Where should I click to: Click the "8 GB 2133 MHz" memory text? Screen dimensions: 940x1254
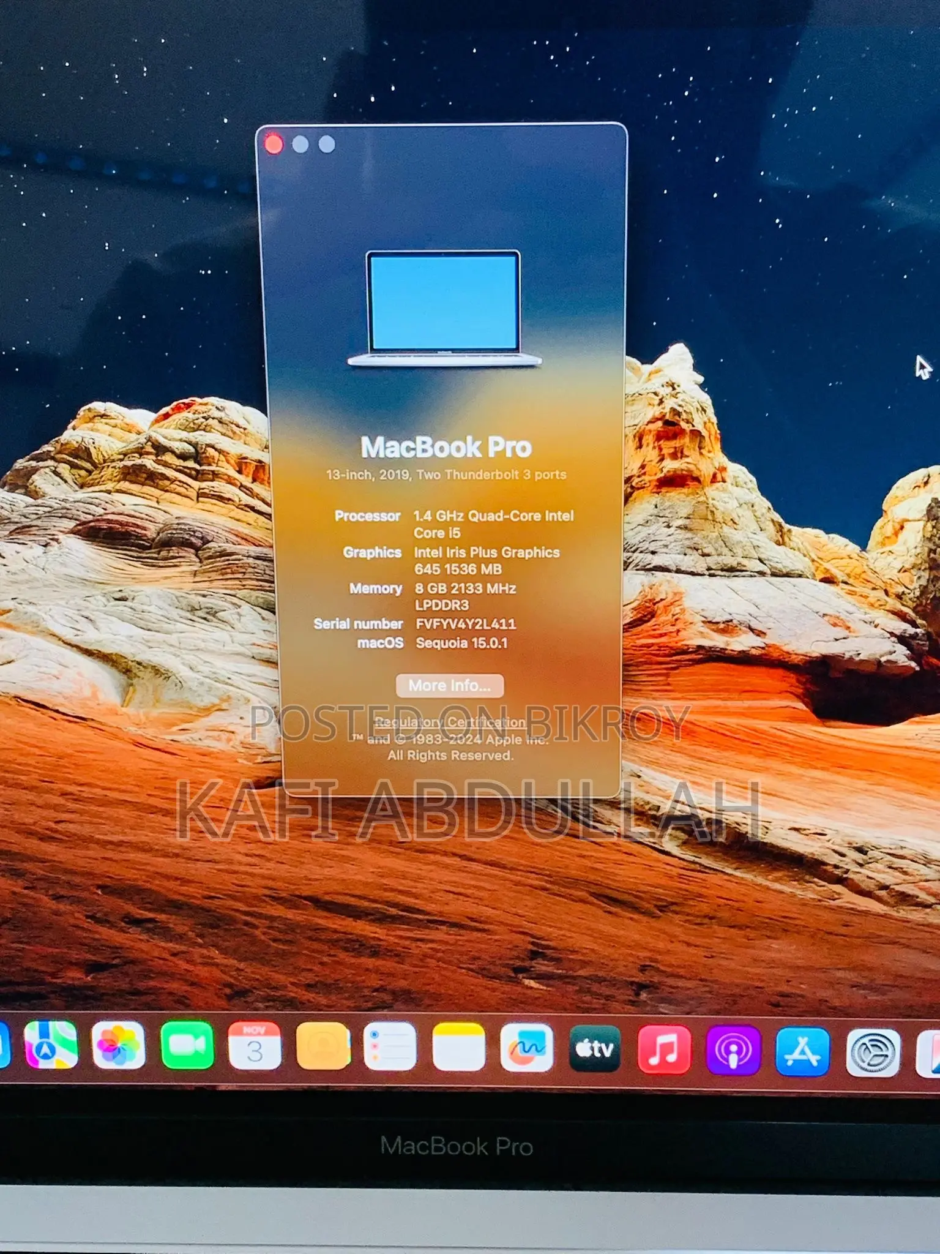coord(465,588)
